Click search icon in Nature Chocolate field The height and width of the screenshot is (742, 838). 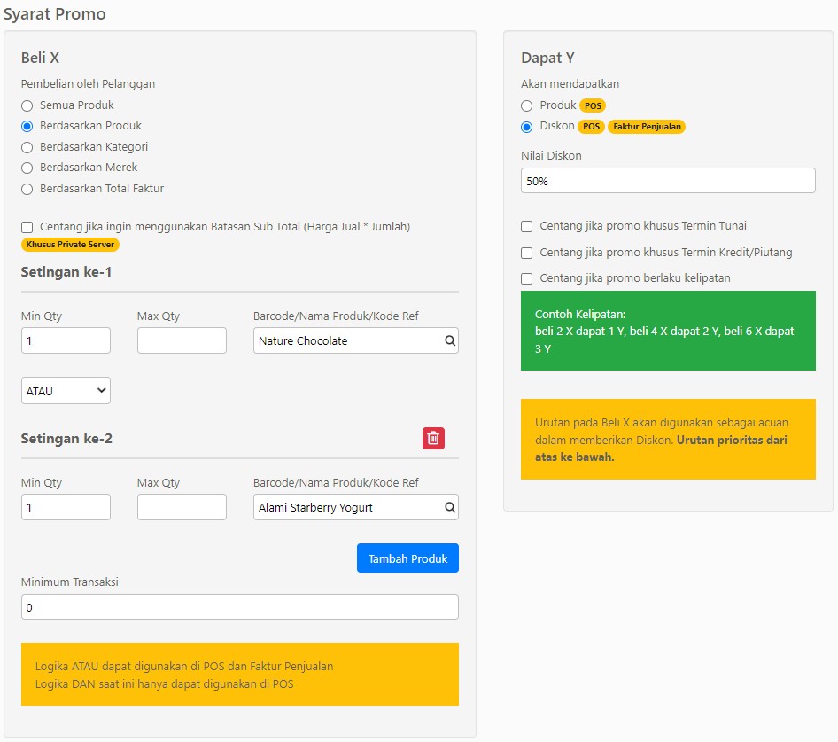(449, 340)
